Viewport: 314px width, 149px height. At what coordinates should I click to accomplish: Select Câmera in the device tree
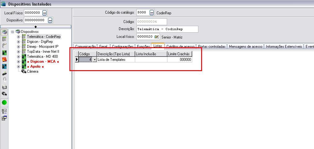point(33,71)
